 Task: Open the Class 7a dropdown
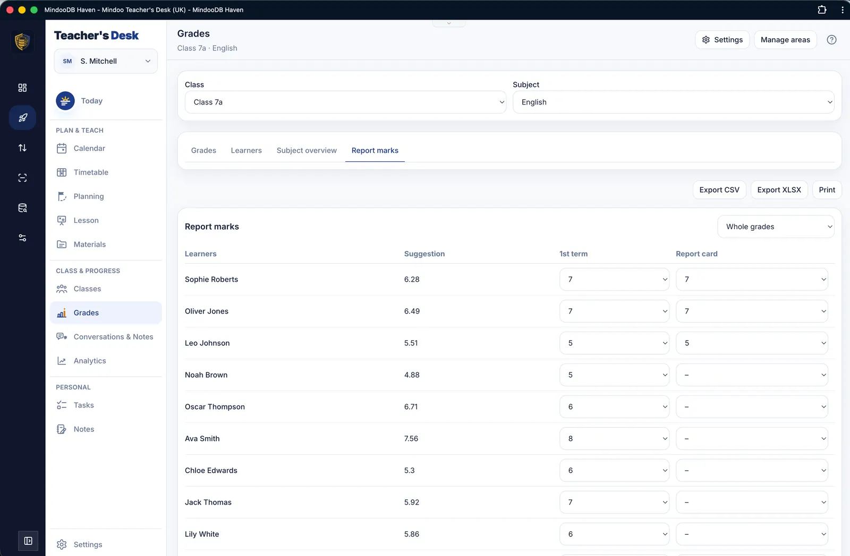tap(345, 102)
